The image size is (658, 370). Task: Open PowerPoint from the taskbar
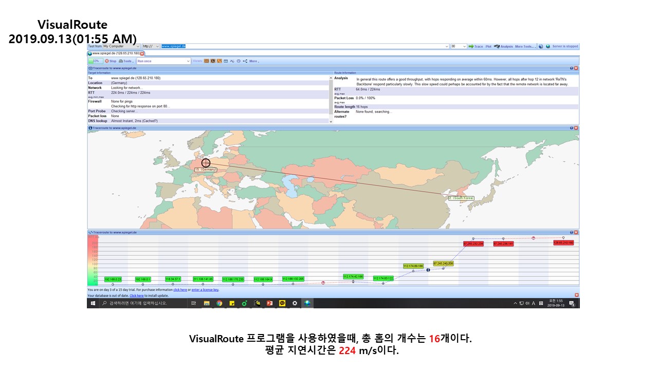(269, 303)
